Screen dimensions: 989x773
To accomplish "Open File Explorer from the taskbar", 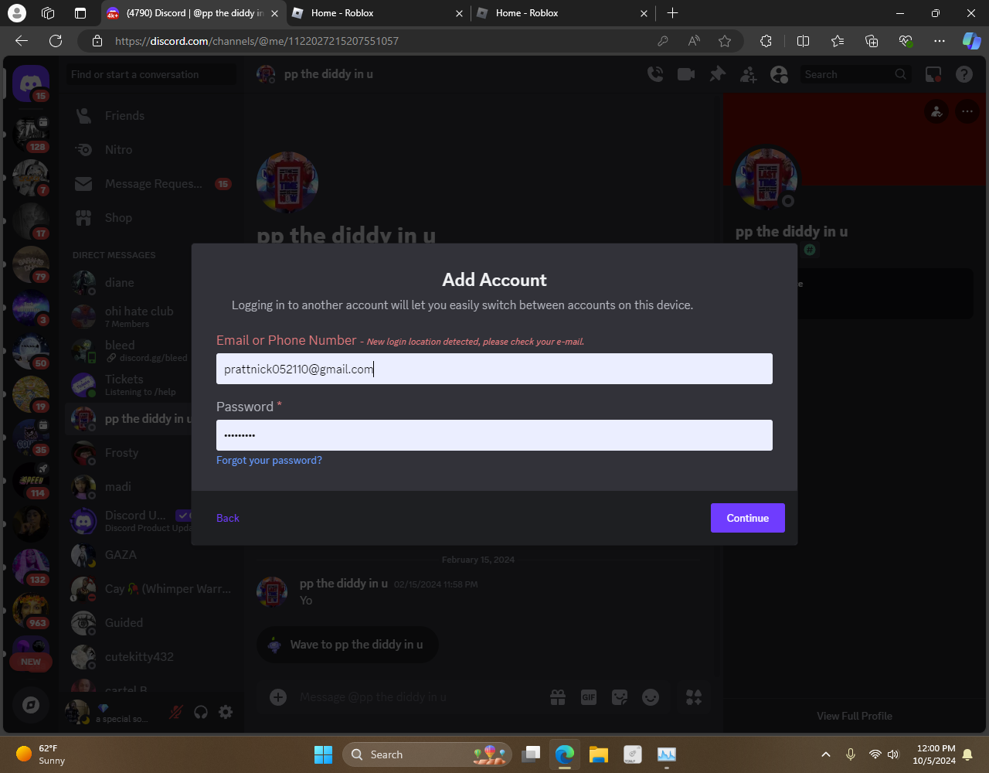I will tap(598, 754).
